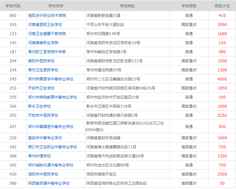Viewport: 236px width, 189px height.
Task: Open 焦作职工医学院中专部 link
Action: click(x=47, y=52)
